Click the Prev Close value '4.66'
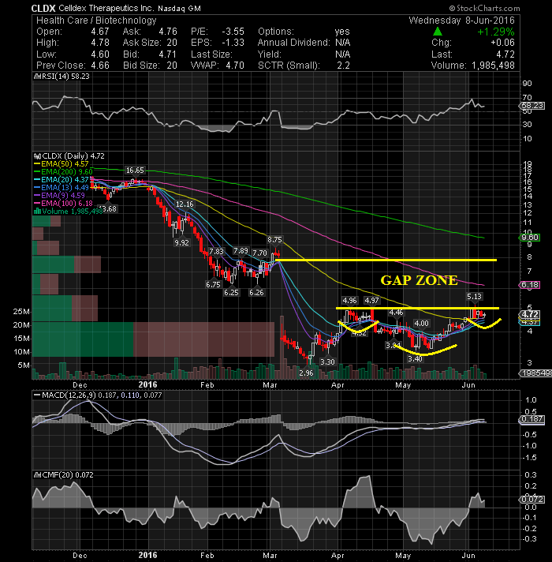 [x=100, y=66]
